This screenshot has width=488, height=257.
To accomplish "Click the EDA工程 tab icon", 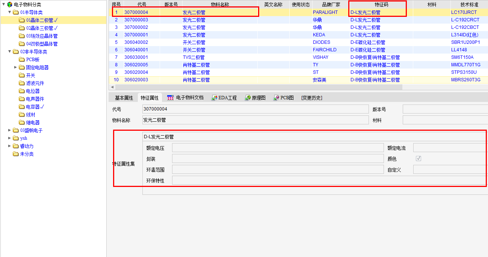I will coord(214,98).
